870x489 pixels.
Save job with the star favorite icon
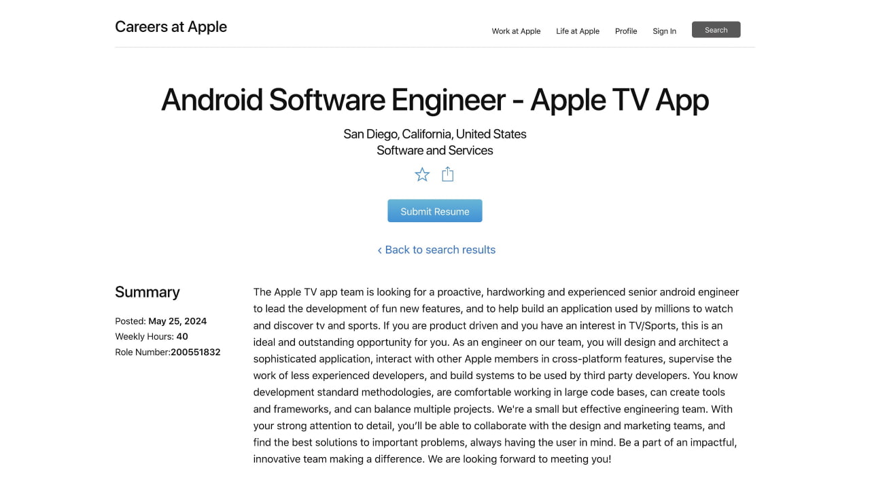click(422, 175)
